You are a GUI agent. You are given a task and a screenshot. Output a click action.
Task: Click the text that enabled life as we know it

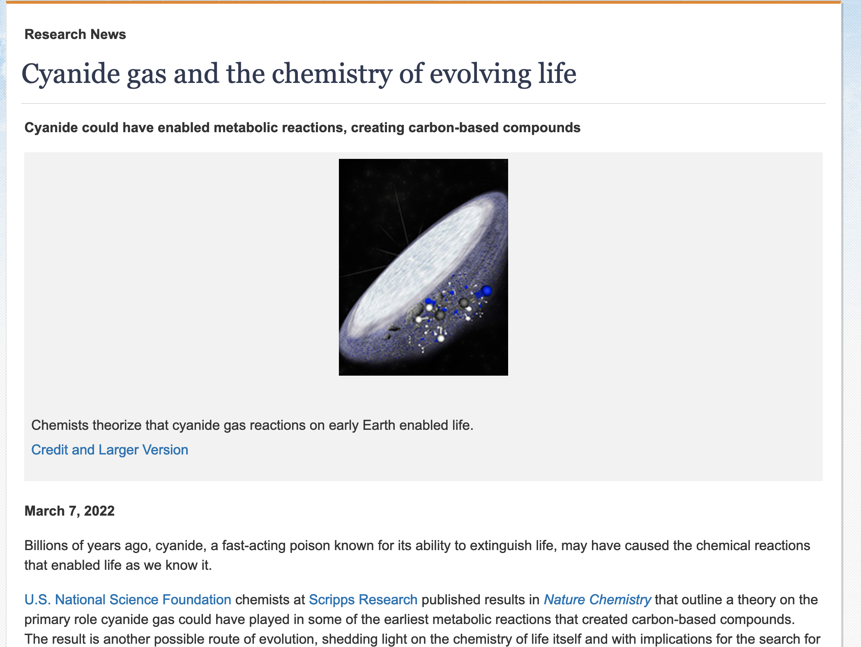coord(118,565)
